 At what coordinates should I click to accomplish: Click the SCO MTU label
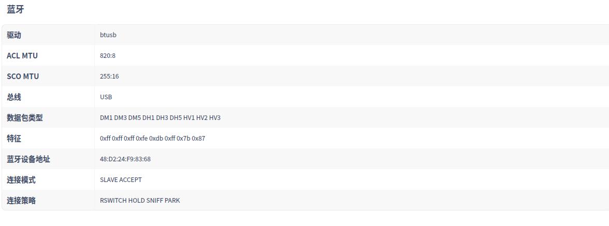(23, 77)
